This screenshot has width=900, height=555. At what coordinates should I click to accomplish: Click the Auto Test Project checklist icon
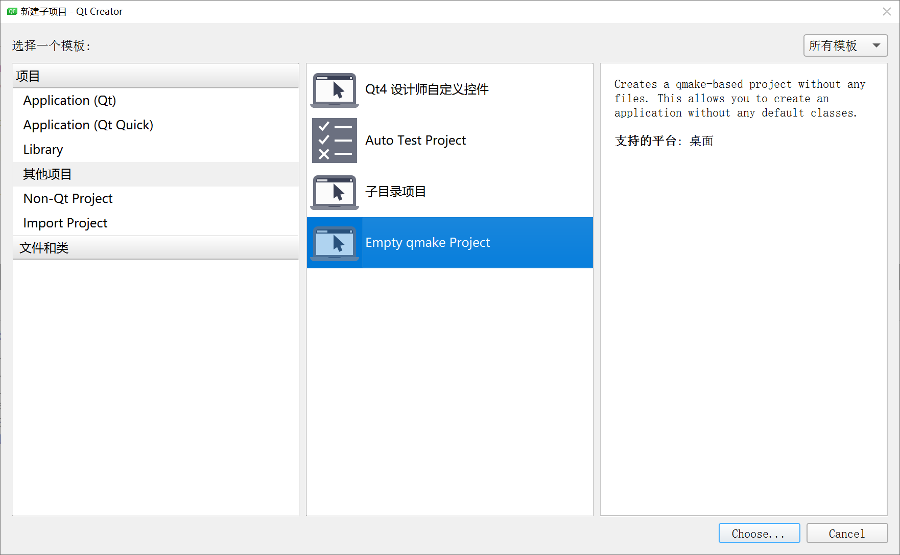334,141
